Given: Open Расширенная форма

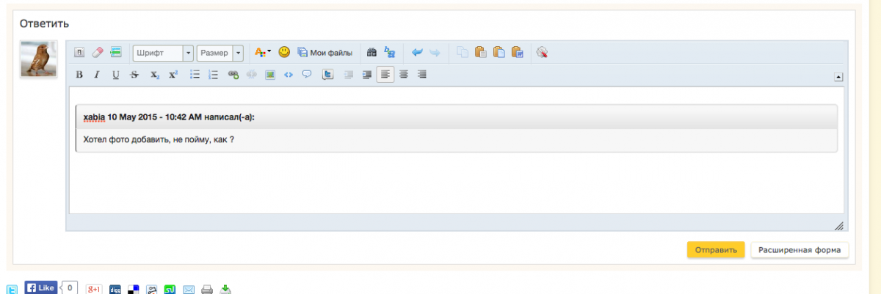Looking at the screenshot, I should (x=800, y=250).
